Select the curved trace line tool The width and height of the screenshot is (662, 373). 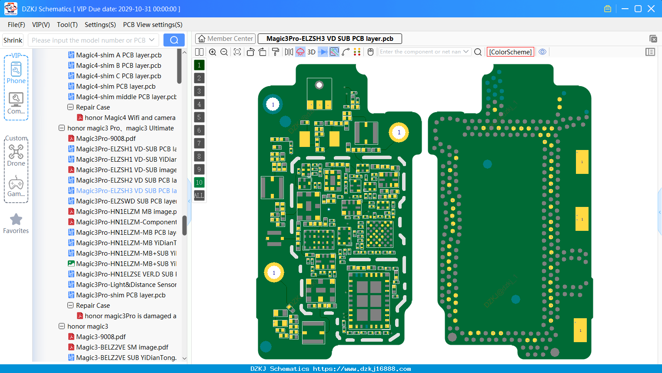pos(346,52)
